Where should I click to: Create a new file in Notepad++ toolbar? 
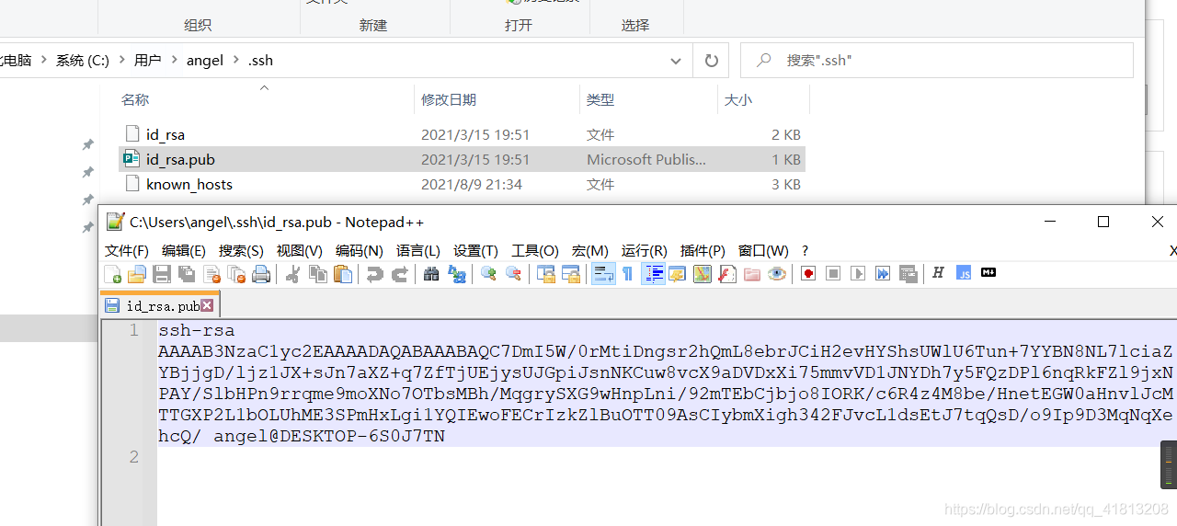point(112,274)
